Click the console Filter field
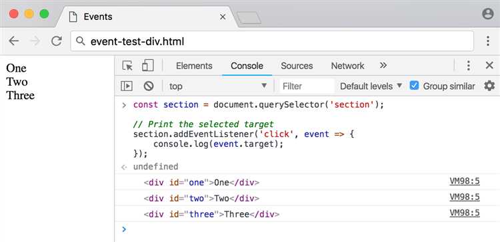500x242 pixels. pos(307,86)
